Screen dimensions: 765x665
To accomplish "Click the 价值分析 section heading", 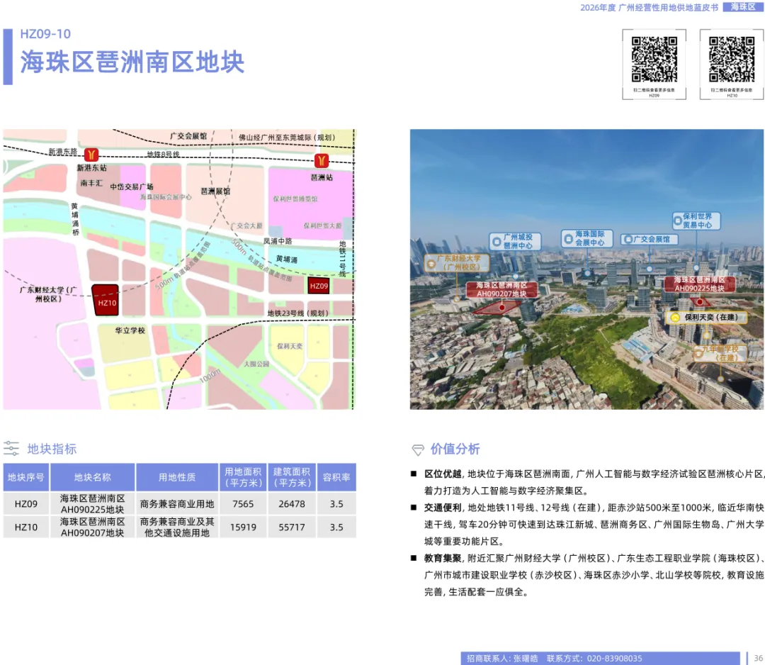I will (x=455, y=449).
